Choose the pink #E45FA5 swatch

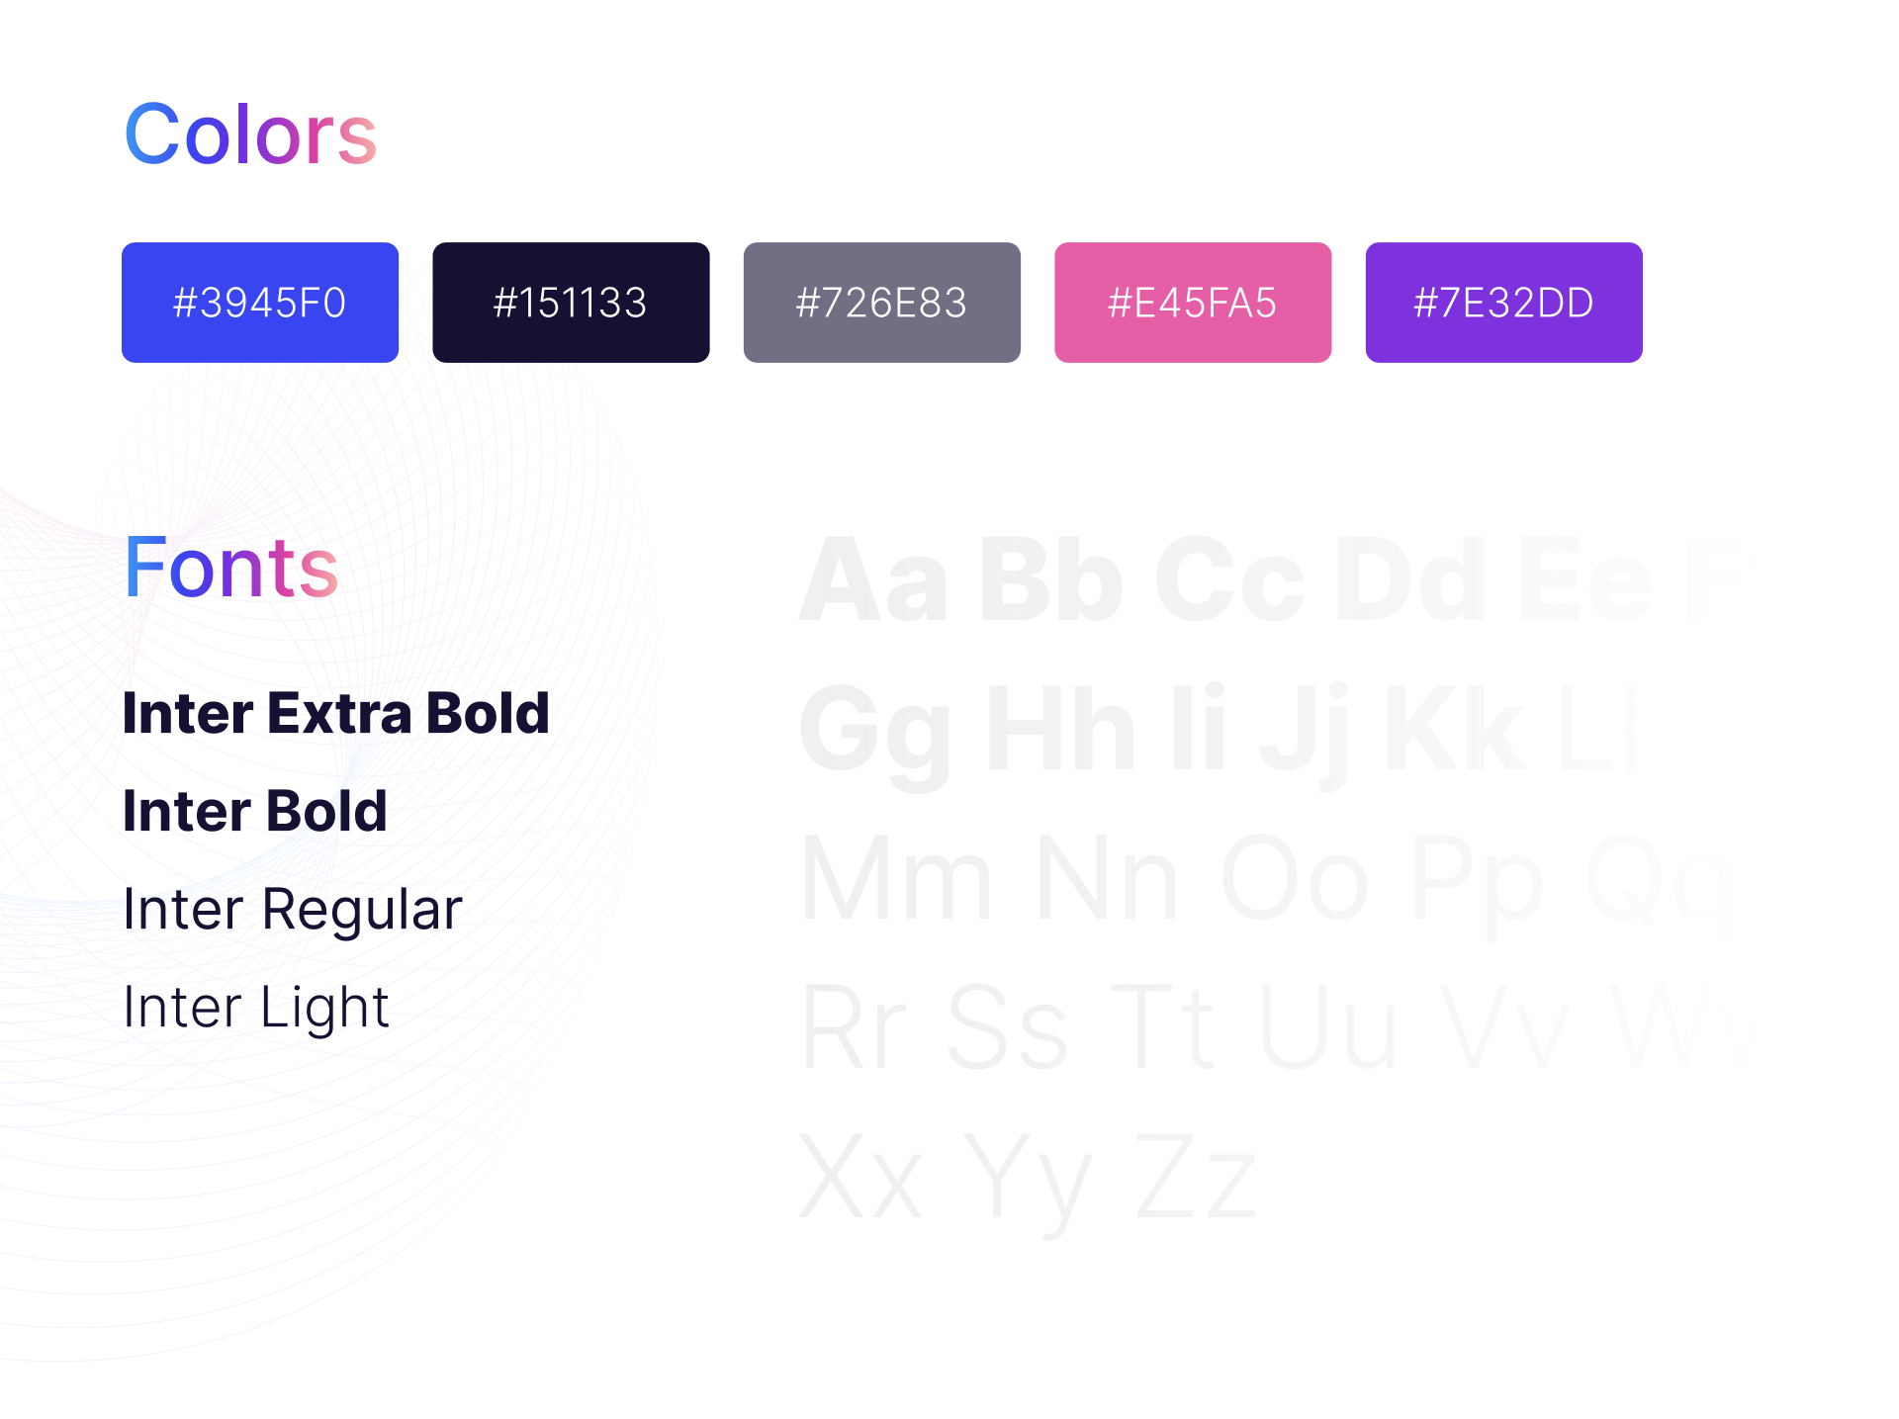click(x=1193, y=303)
